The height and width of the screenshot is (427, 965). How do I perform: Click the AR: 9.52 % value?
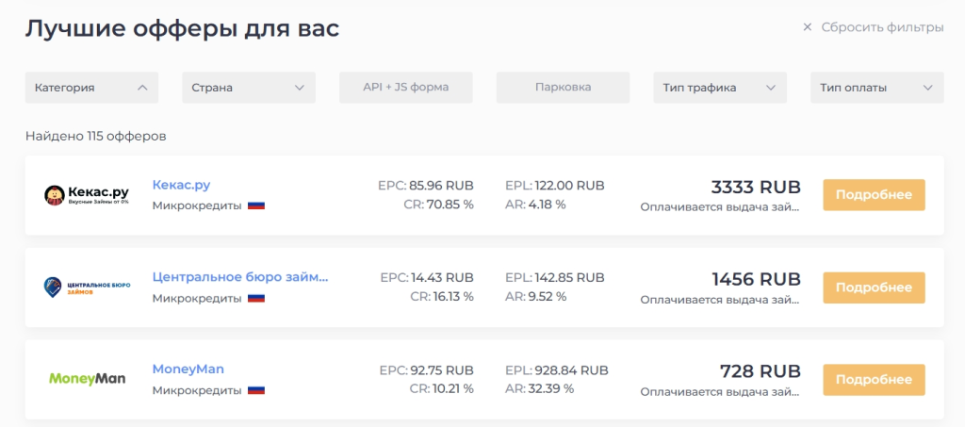pyautogui.click(x=535, y=297)
